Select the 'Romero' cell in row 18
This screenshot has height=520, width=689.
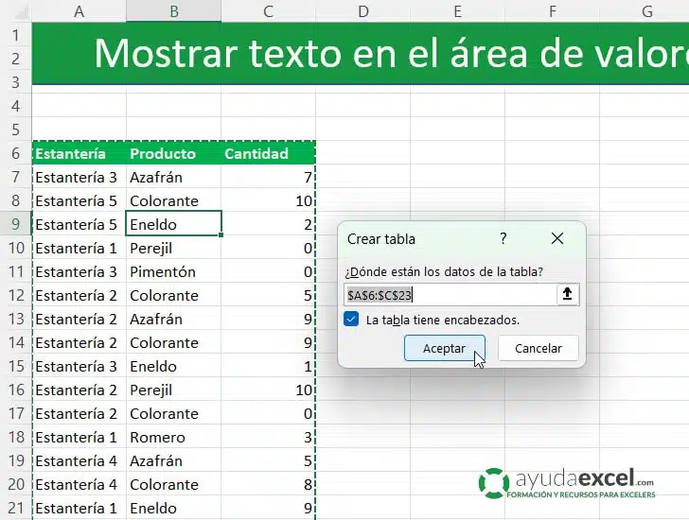(173, 437)
